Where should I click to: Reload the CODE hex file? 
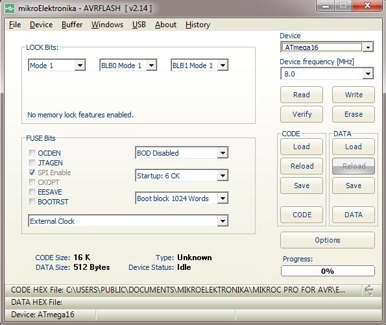tap(302, 166)
